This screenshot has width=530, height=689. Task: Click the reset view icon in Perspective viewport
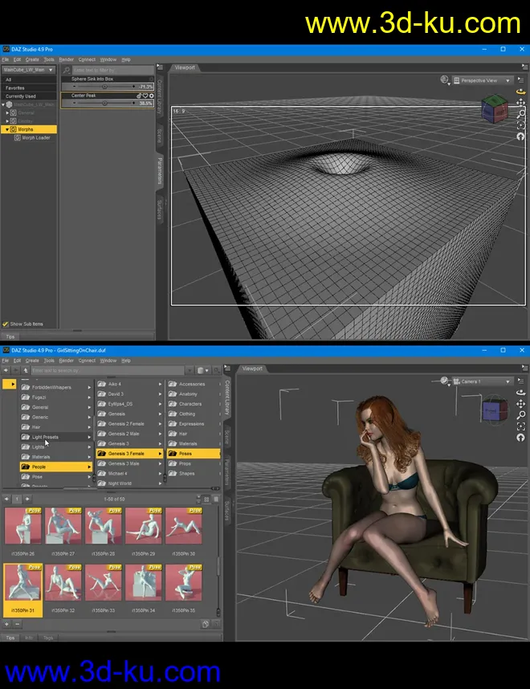[521, 137]
